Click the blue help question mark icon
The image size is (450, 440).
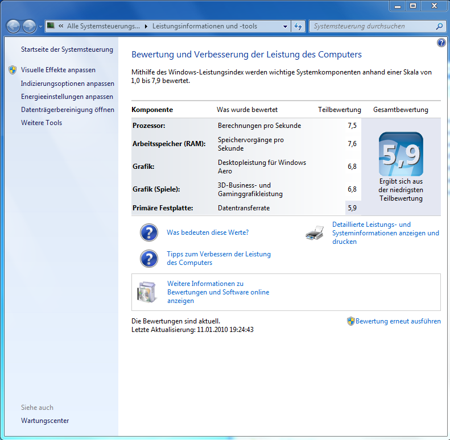441,43
